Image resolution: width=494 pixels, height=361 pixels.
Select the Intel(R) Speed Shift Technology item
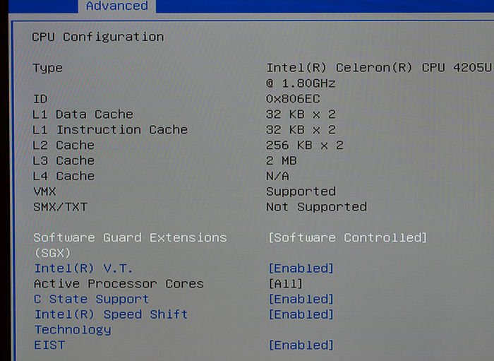111,315
